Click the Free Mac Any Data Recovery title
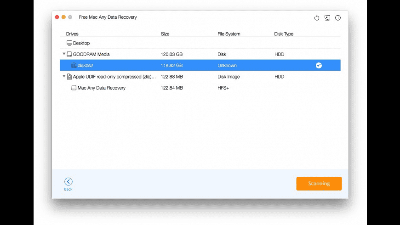This screenshot has width=400, height=225. pyautogui.click(x=108, y=17)
